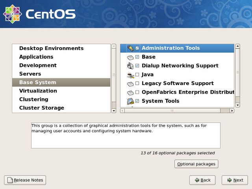Screen dimensions: 252x189
Task: Click the Dialup Networking Support icon
Action: pyautogui.click(x=130, y=66)
